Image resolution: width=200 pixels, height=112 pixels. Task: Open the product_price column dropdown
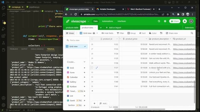[x=146, y=39]
